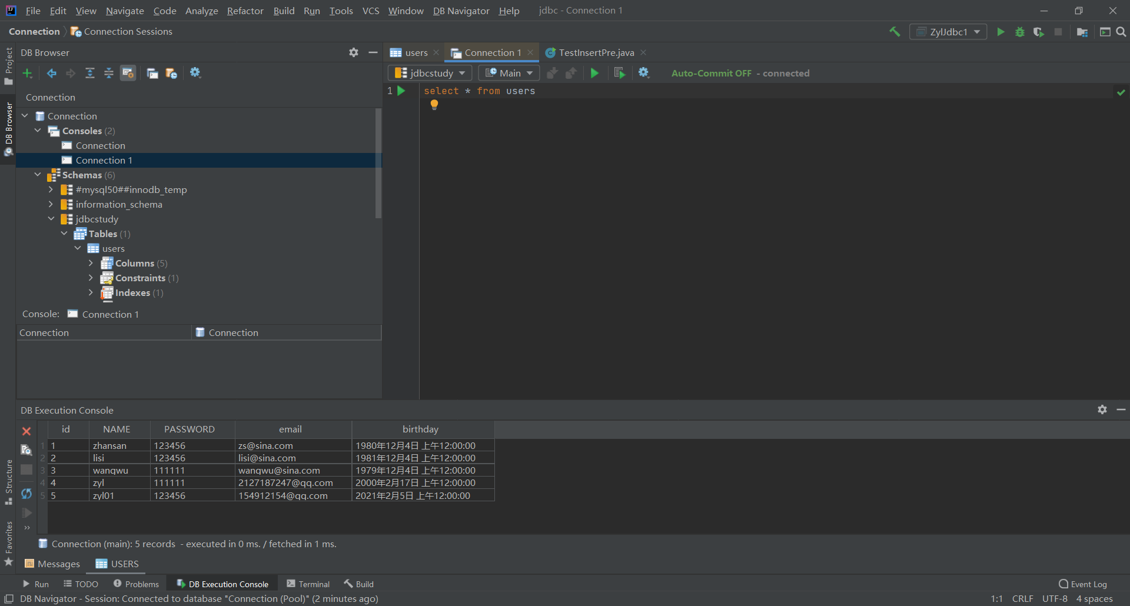Run the SQL query with the green execute arrow
This screenshot has height=606, width=1130.
click(x=594, y=72)
